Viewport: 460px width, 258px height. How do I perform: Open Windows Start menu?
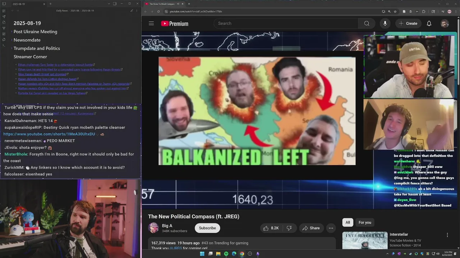coord(202,254)
